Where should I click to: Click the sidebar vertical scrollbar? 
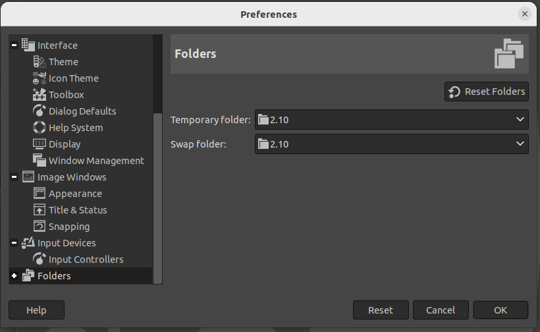pos(157,198)
